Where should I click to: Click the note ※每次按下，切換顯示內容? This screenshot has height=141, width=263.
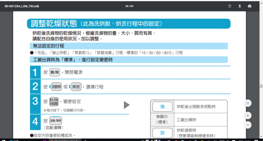65,111
